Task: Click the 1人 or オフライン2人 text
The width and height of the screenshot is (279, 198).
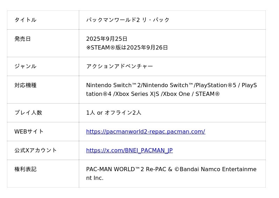Action: (114, 113)
